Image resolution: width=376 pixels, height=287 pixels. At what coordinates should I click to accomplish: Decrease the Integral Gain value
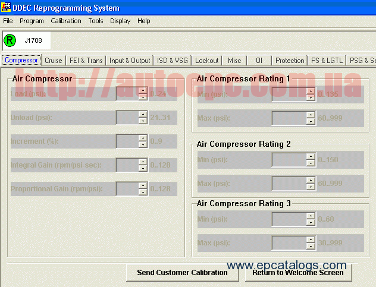pos(143,168)
